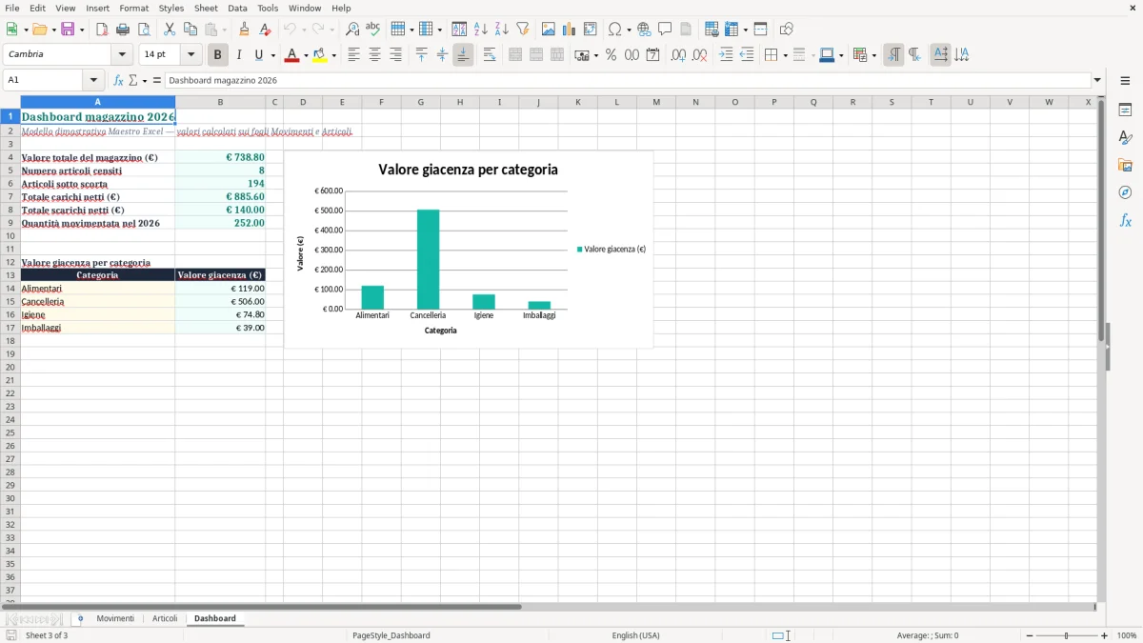This screenshot has width=1143, height=643.
Task: Open the Tools menu
Action: point(268,8)
